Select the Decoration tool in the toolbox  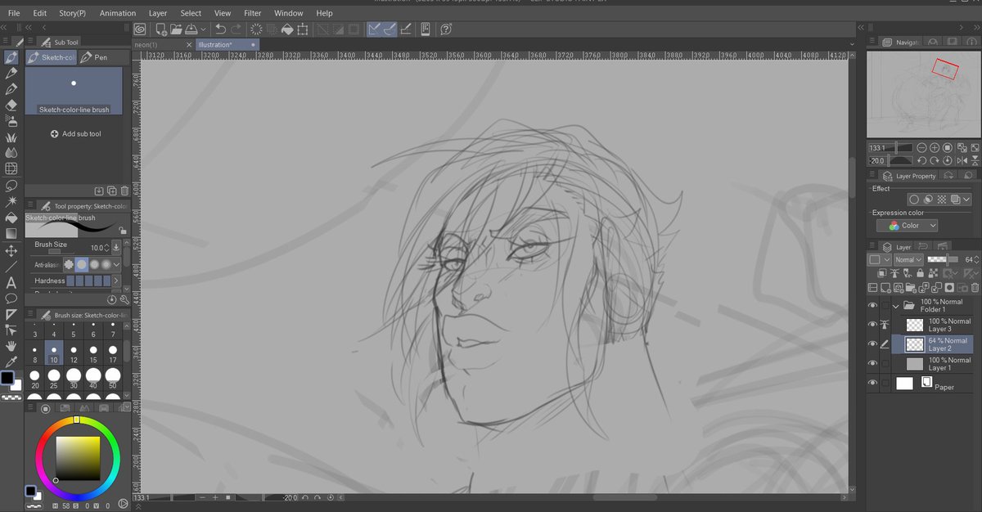tap(11, 137)
